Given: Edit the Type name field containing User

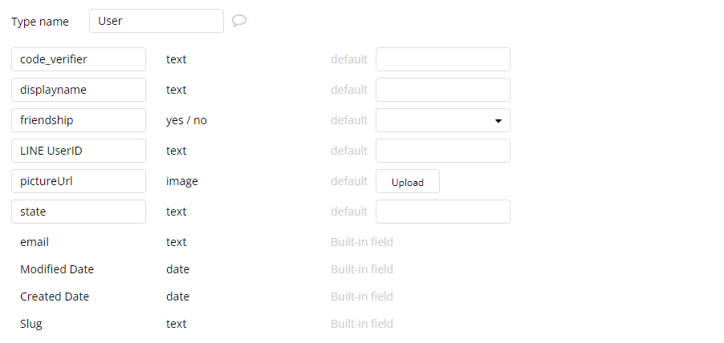Looking at the screenshot, I should coord(157,21).
